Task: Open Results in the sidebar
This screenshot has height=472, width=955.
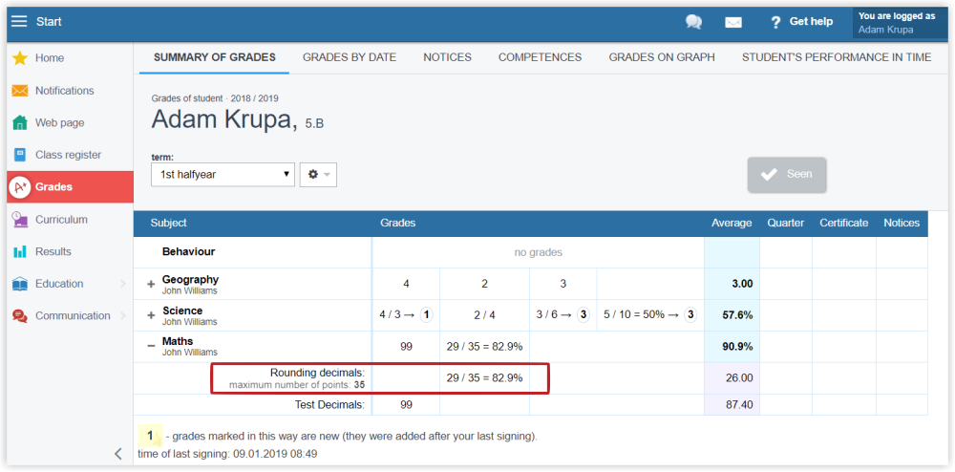Action: [53, 251]
